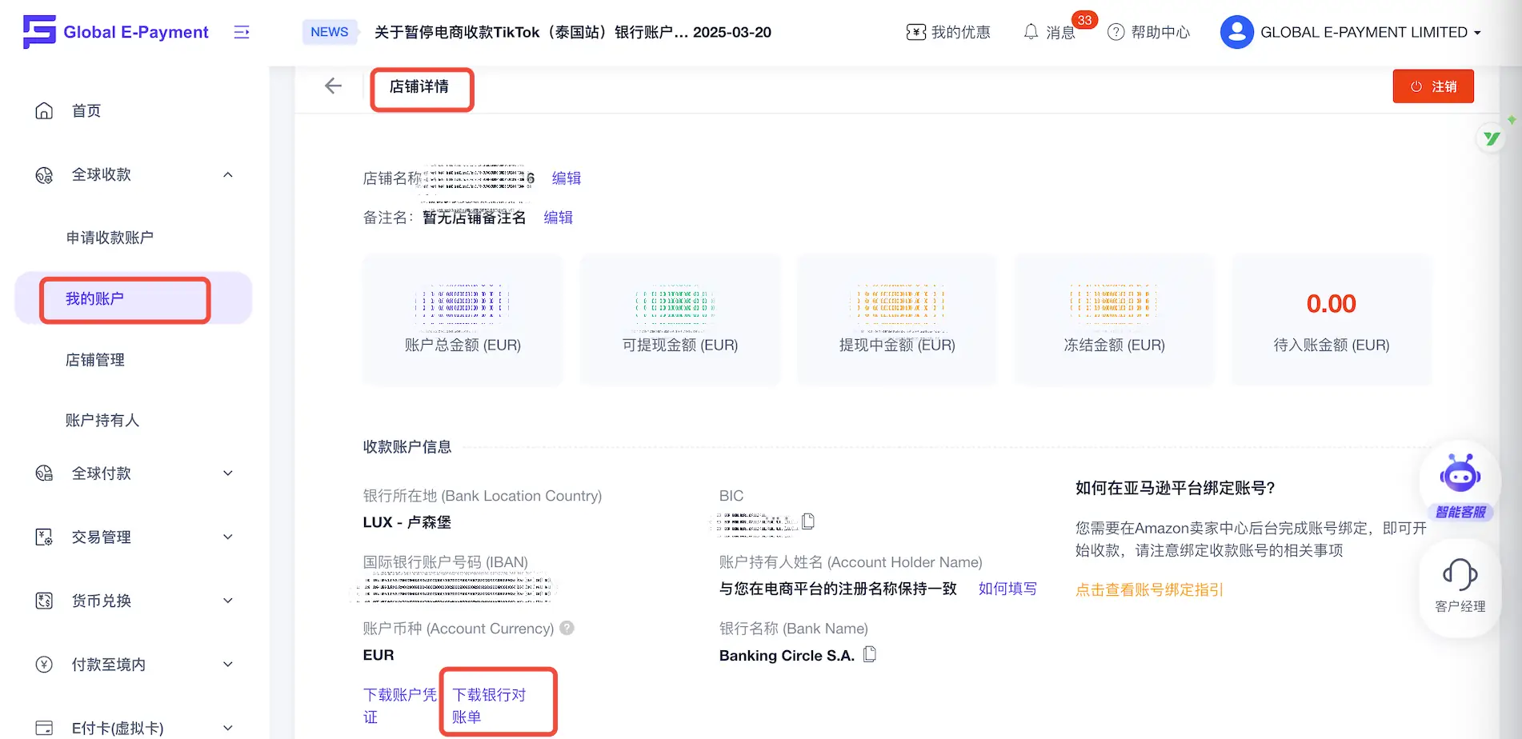Screen dimensions: 1522x739
Task: Select 申请收款账户 in the sidebar
Action: coord(110,238)
